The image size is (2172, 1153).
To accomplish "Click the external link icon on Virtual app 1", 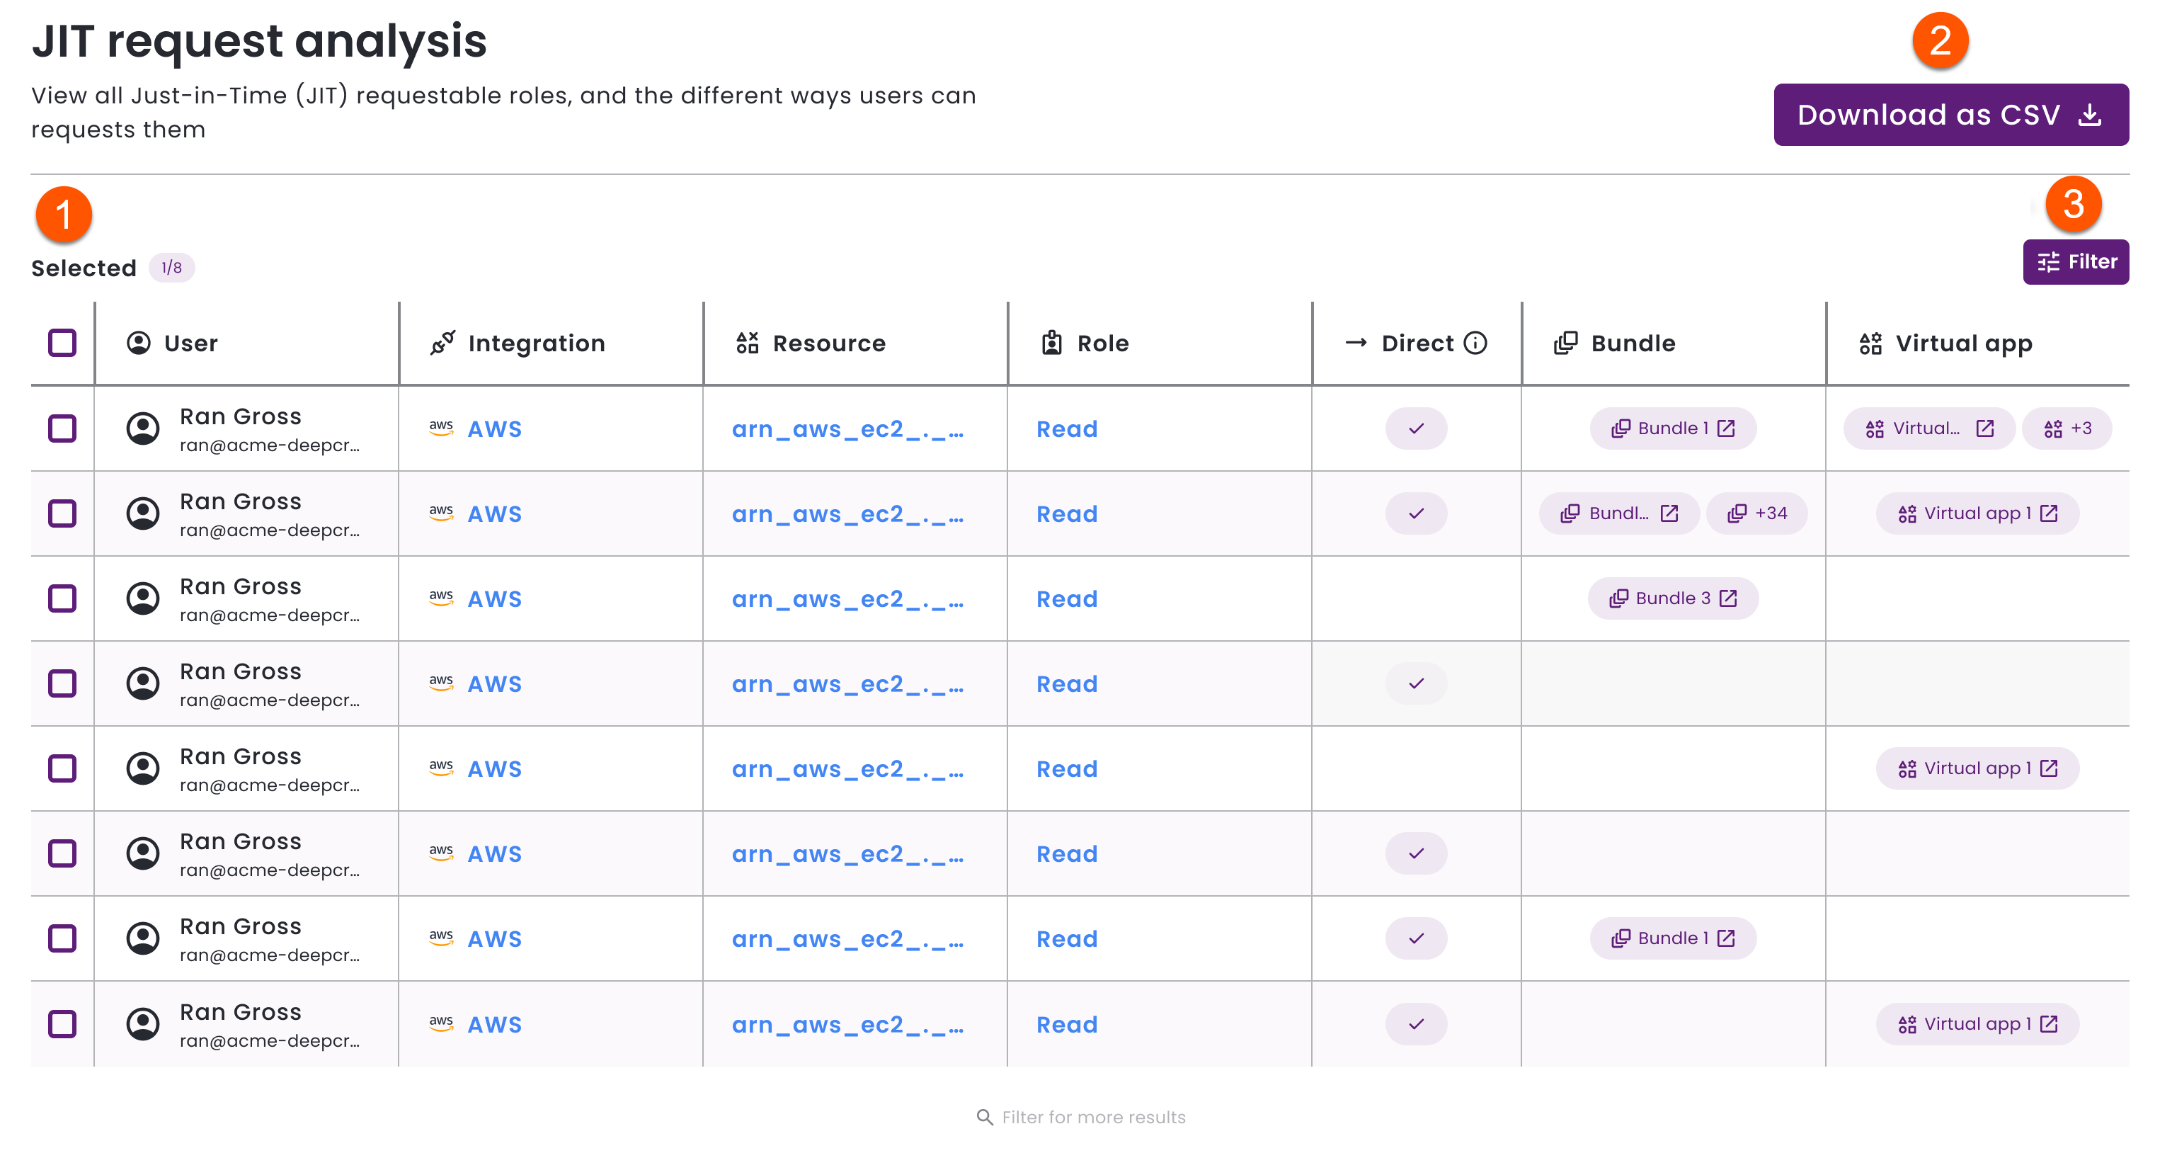I will [x=2050, y=513].
